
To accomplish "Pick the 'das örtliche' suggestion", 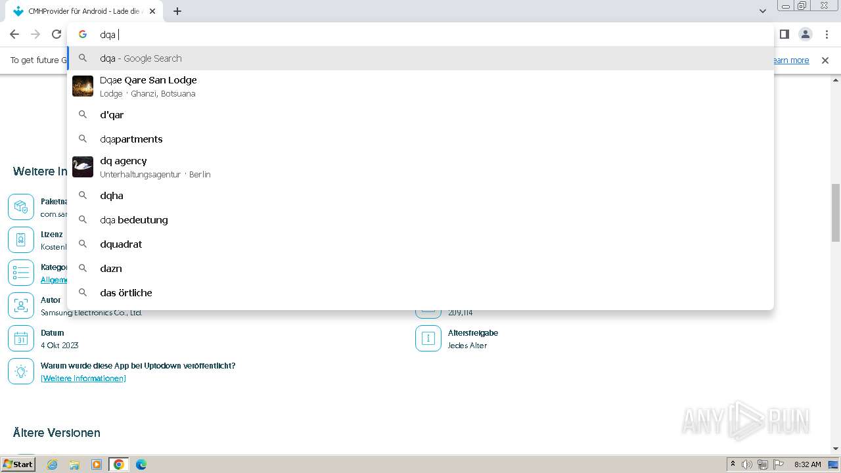I will click(x=420, y=293).
